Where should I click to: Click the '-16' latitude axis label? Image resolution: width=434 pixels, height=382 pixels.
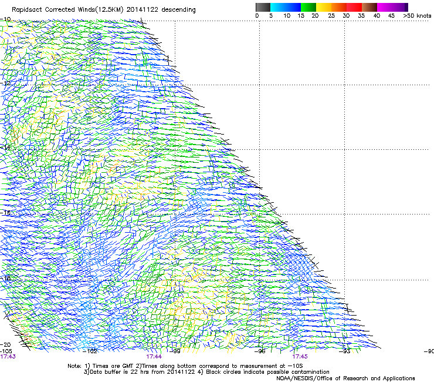click(x=5, y=213)
